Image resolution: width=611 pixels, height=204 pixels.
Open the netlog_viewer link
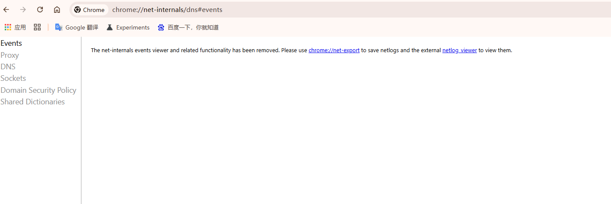(459, 50)
